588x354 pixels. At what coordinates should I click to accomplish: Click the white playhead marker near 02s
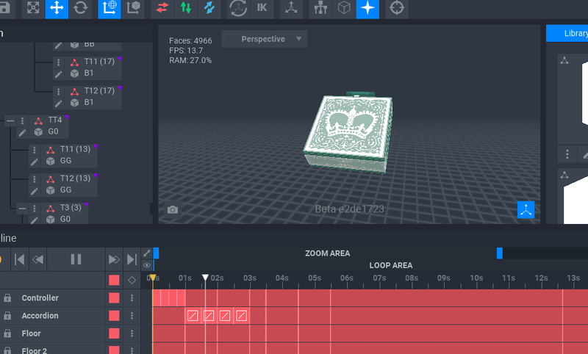pos(205,278)
